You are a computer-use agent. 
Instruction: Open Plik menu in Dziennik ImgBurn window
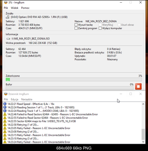point(6,99)
